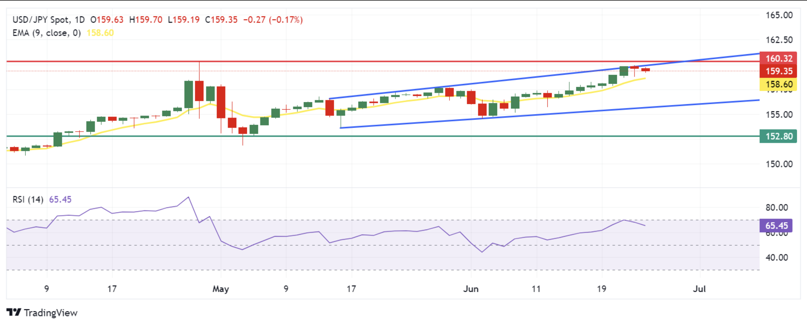Click the 19 date label on time axis
This screenshot has height=323, width=807.
tap(602, 289)
